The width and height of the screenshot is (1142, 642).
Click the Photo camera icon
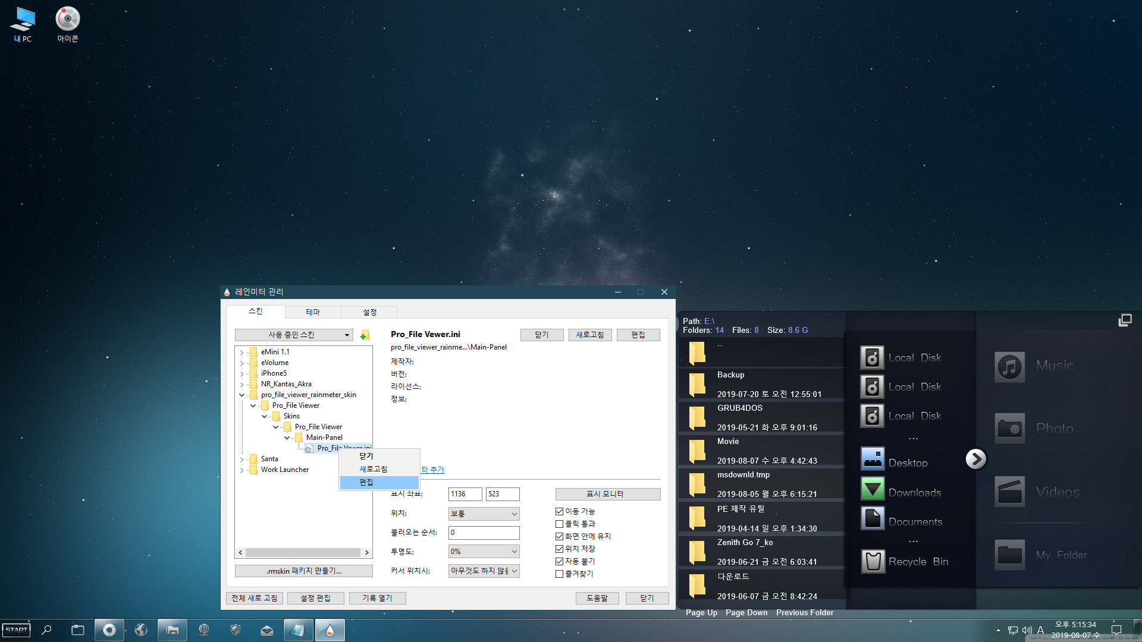coord(1009,428)
